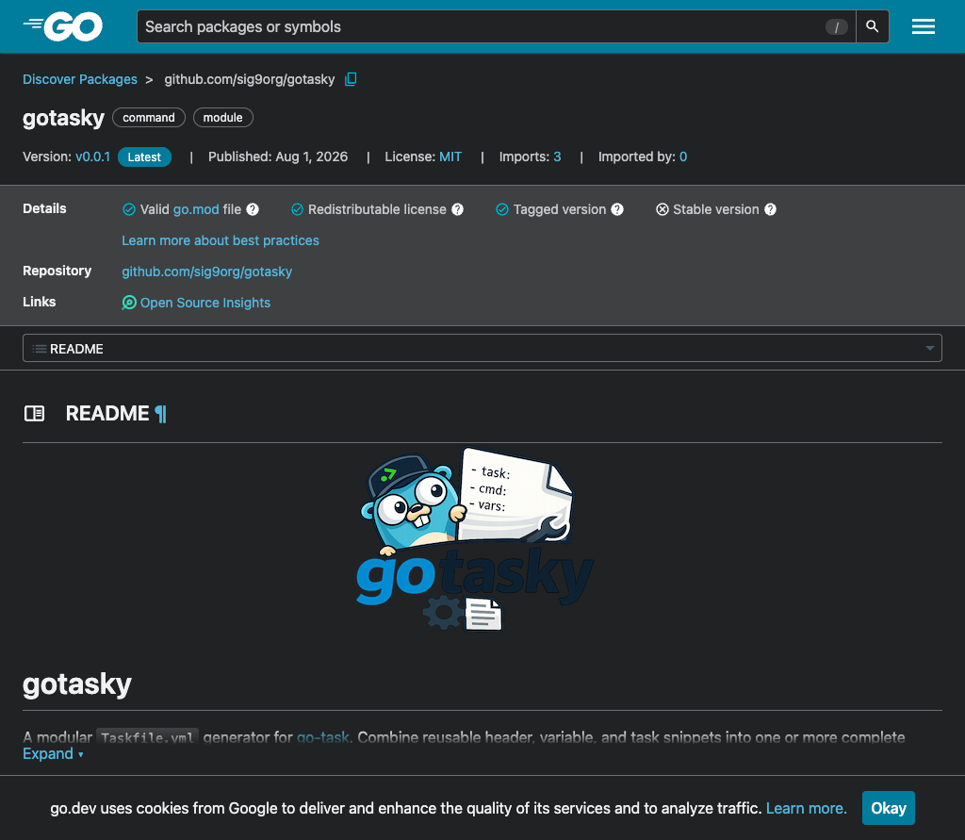The width and height of the screenshot is (965, 840).
Task: Open the Open Source Insights link
Action: [x=205, y=303]
